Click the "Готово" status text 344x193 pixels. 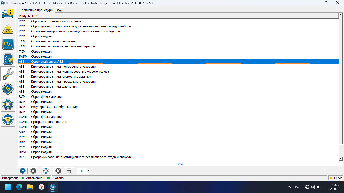[x=58, y=178]
